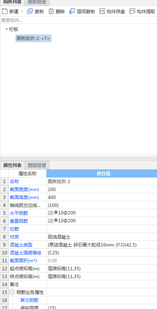Screen dimensions: 157x309
Task: Collapse the 钢筋业务属性 group
Action: 12,292
